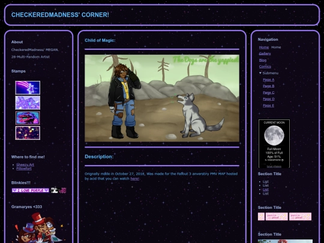Go to Page A in the submenu
This screenshot has height=243, width=324.
268,80
